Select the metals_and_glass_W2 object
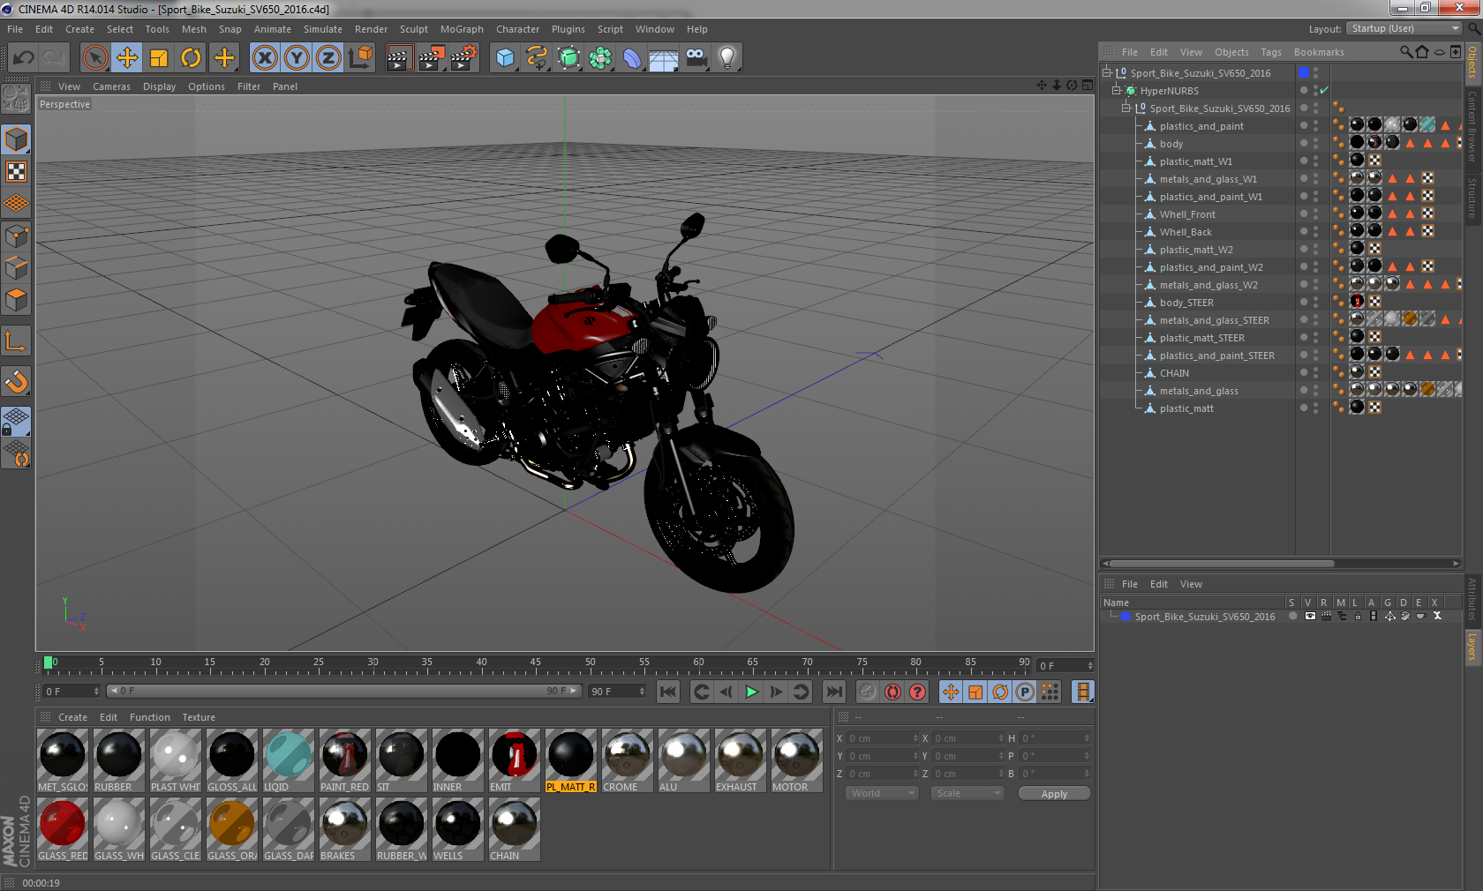The image size is (1483, 891). tap(1208, 285)
